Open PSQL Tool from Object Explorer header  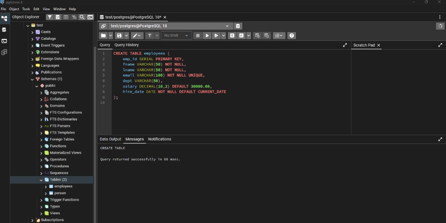(x=90, y=17)
